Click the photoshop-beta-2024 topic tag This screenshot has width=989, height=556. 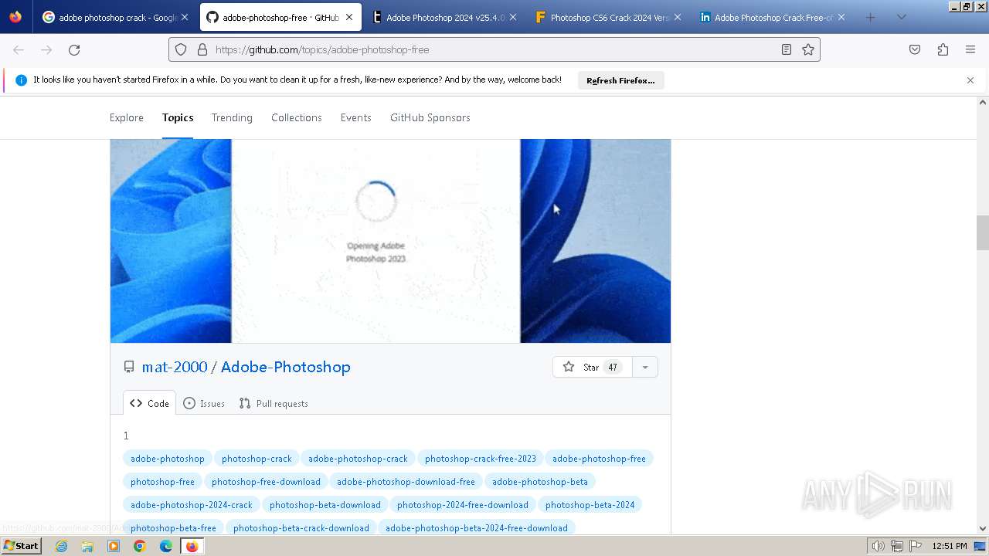(x=590, y=505)
